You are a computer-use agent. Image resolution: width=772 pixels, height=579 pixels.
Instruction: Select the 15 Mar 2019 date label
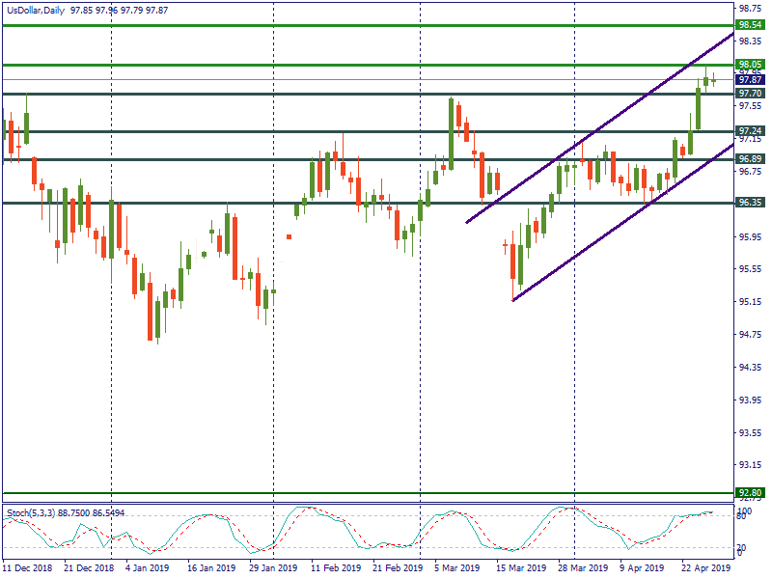point(521,568)
